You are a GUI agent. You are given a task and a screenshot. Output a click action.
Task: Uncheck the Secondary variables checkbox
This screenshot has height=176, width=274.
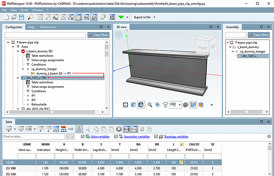point(116,137)
